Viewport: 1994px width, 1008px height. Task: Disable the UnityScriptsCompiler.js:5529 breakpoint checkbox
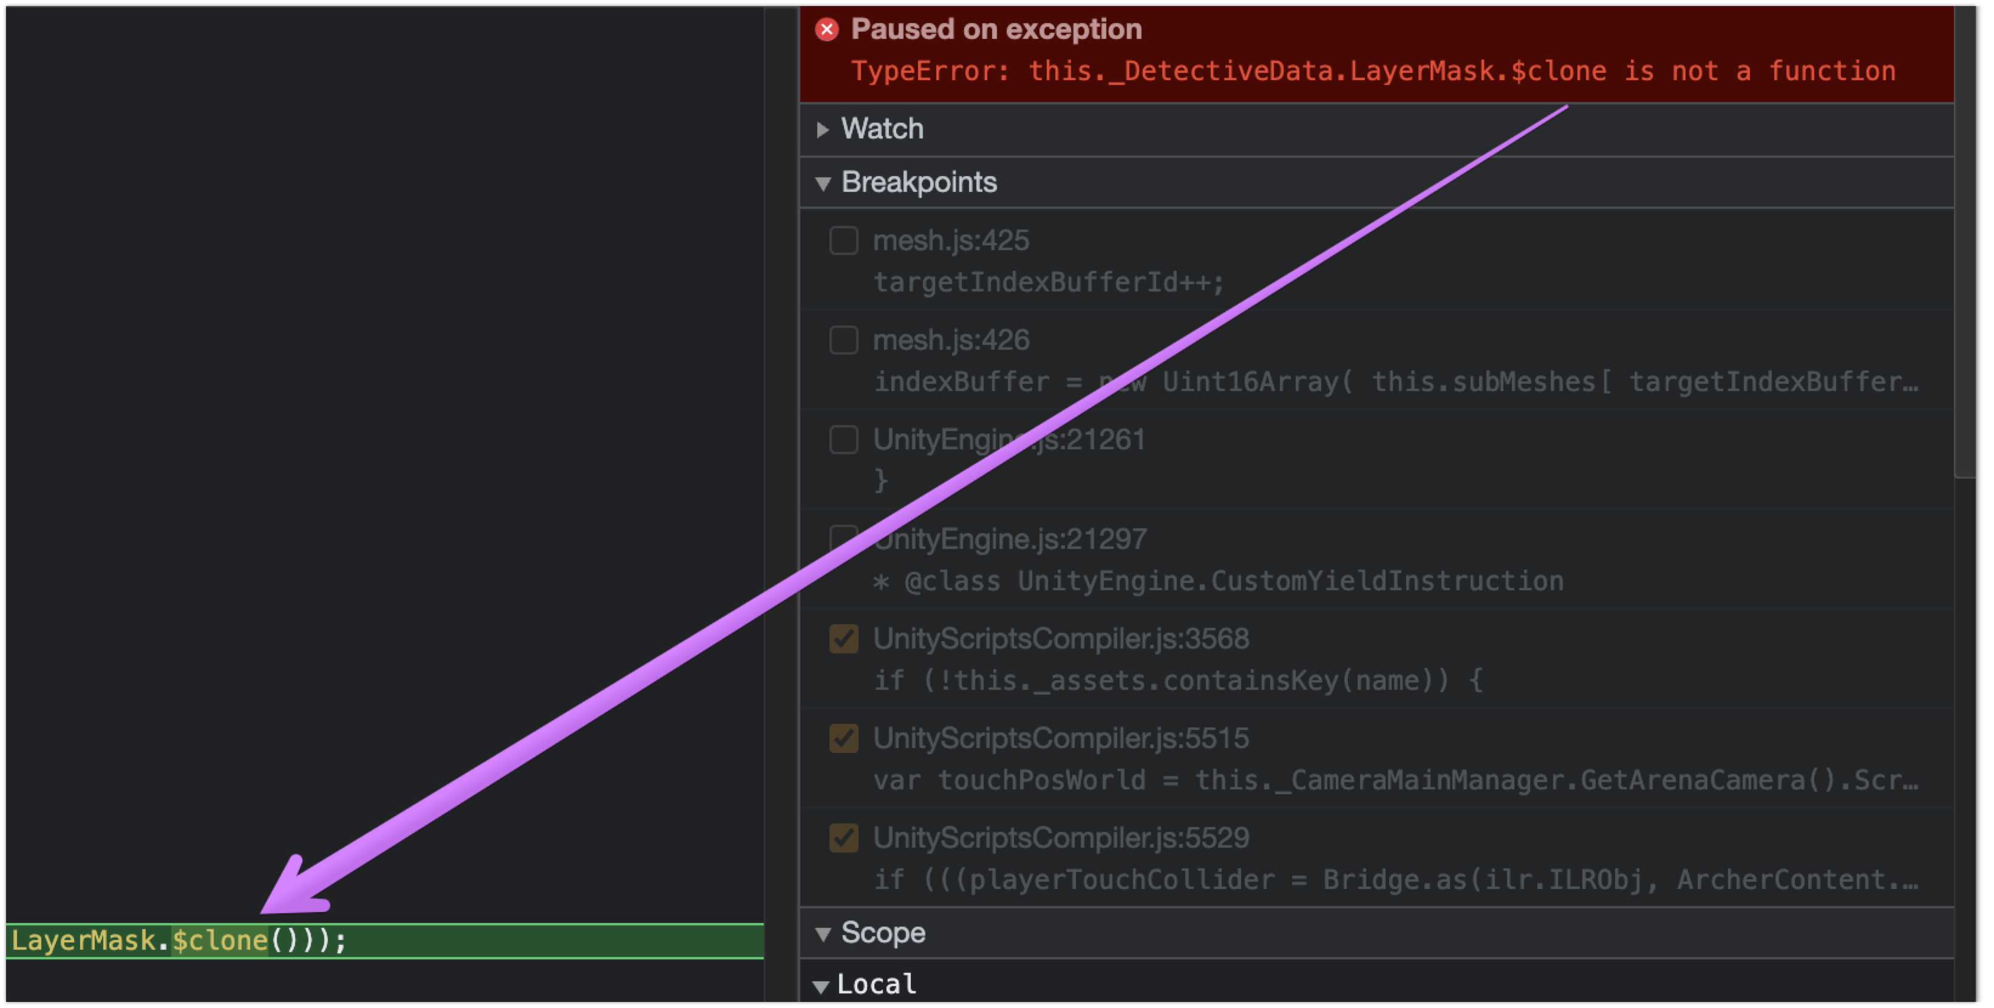(844, 838)
